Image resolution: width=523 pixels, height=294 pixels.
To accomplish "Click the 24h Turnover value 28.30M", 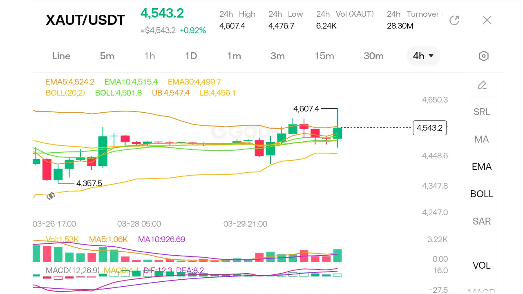I will (x=400, y=26).
